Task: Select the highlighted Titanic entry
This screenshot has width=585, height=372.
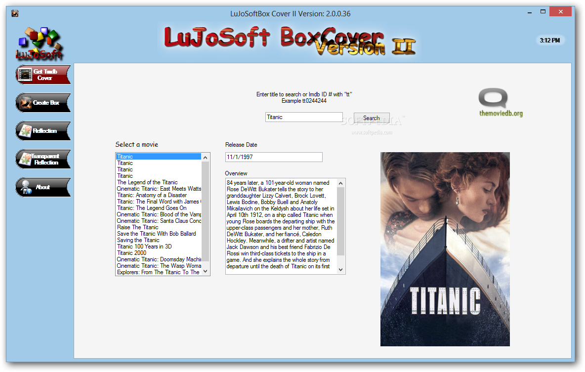Action: tap(159, 157)
